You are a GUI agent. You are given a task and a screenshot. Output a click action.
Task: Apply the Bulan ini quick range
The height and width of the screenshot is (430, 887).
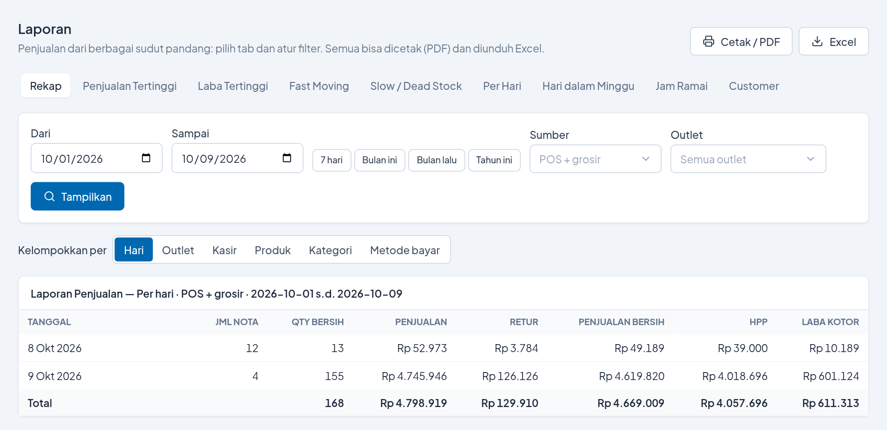(380, 160)
